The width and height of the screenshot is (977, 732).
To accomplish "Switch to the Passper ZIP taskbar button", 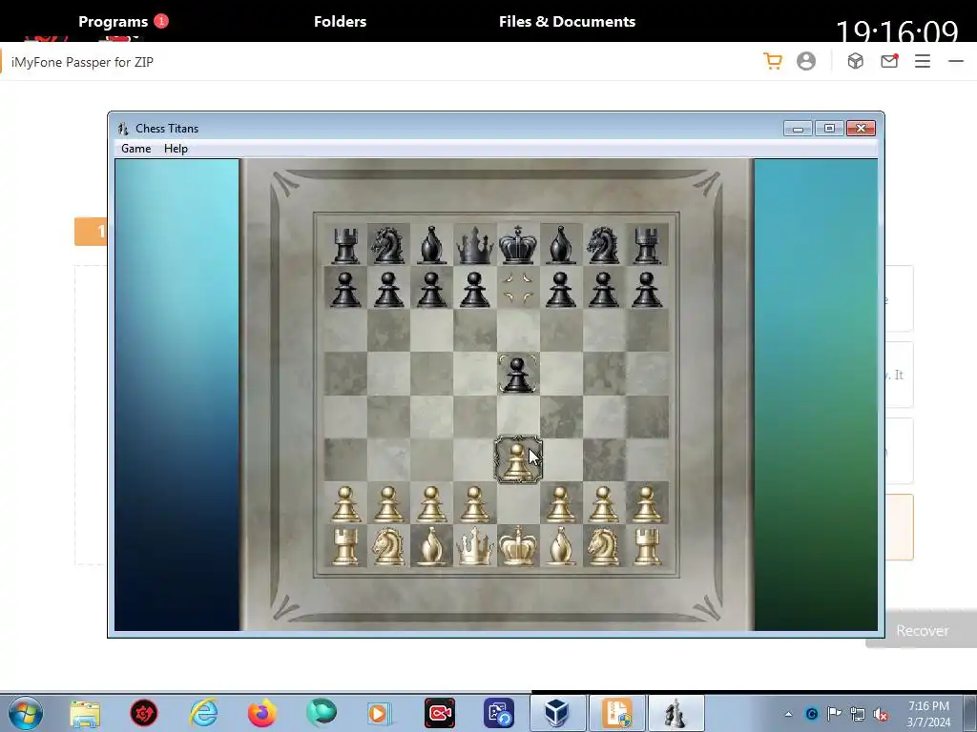I will 617,713.
